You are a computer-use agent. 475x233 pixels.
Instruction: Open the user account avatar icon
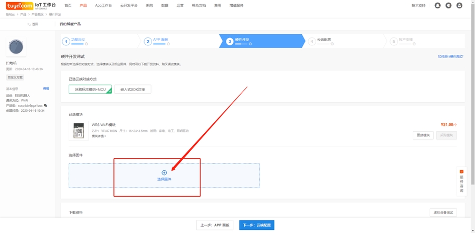[x=459, y=5]
